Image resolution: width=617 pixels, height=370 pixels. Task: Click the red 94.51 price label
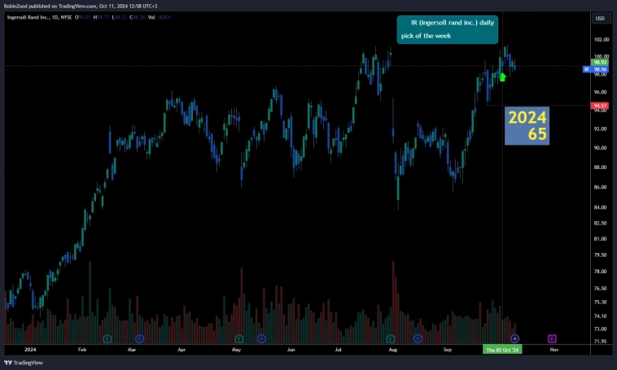(x=600, y=106)
